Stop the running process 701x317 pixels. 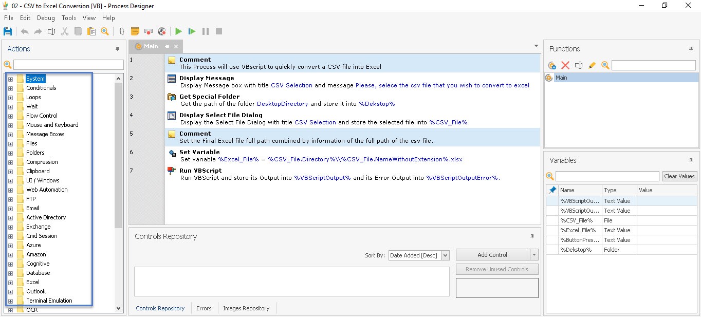(x=218, y=31)
